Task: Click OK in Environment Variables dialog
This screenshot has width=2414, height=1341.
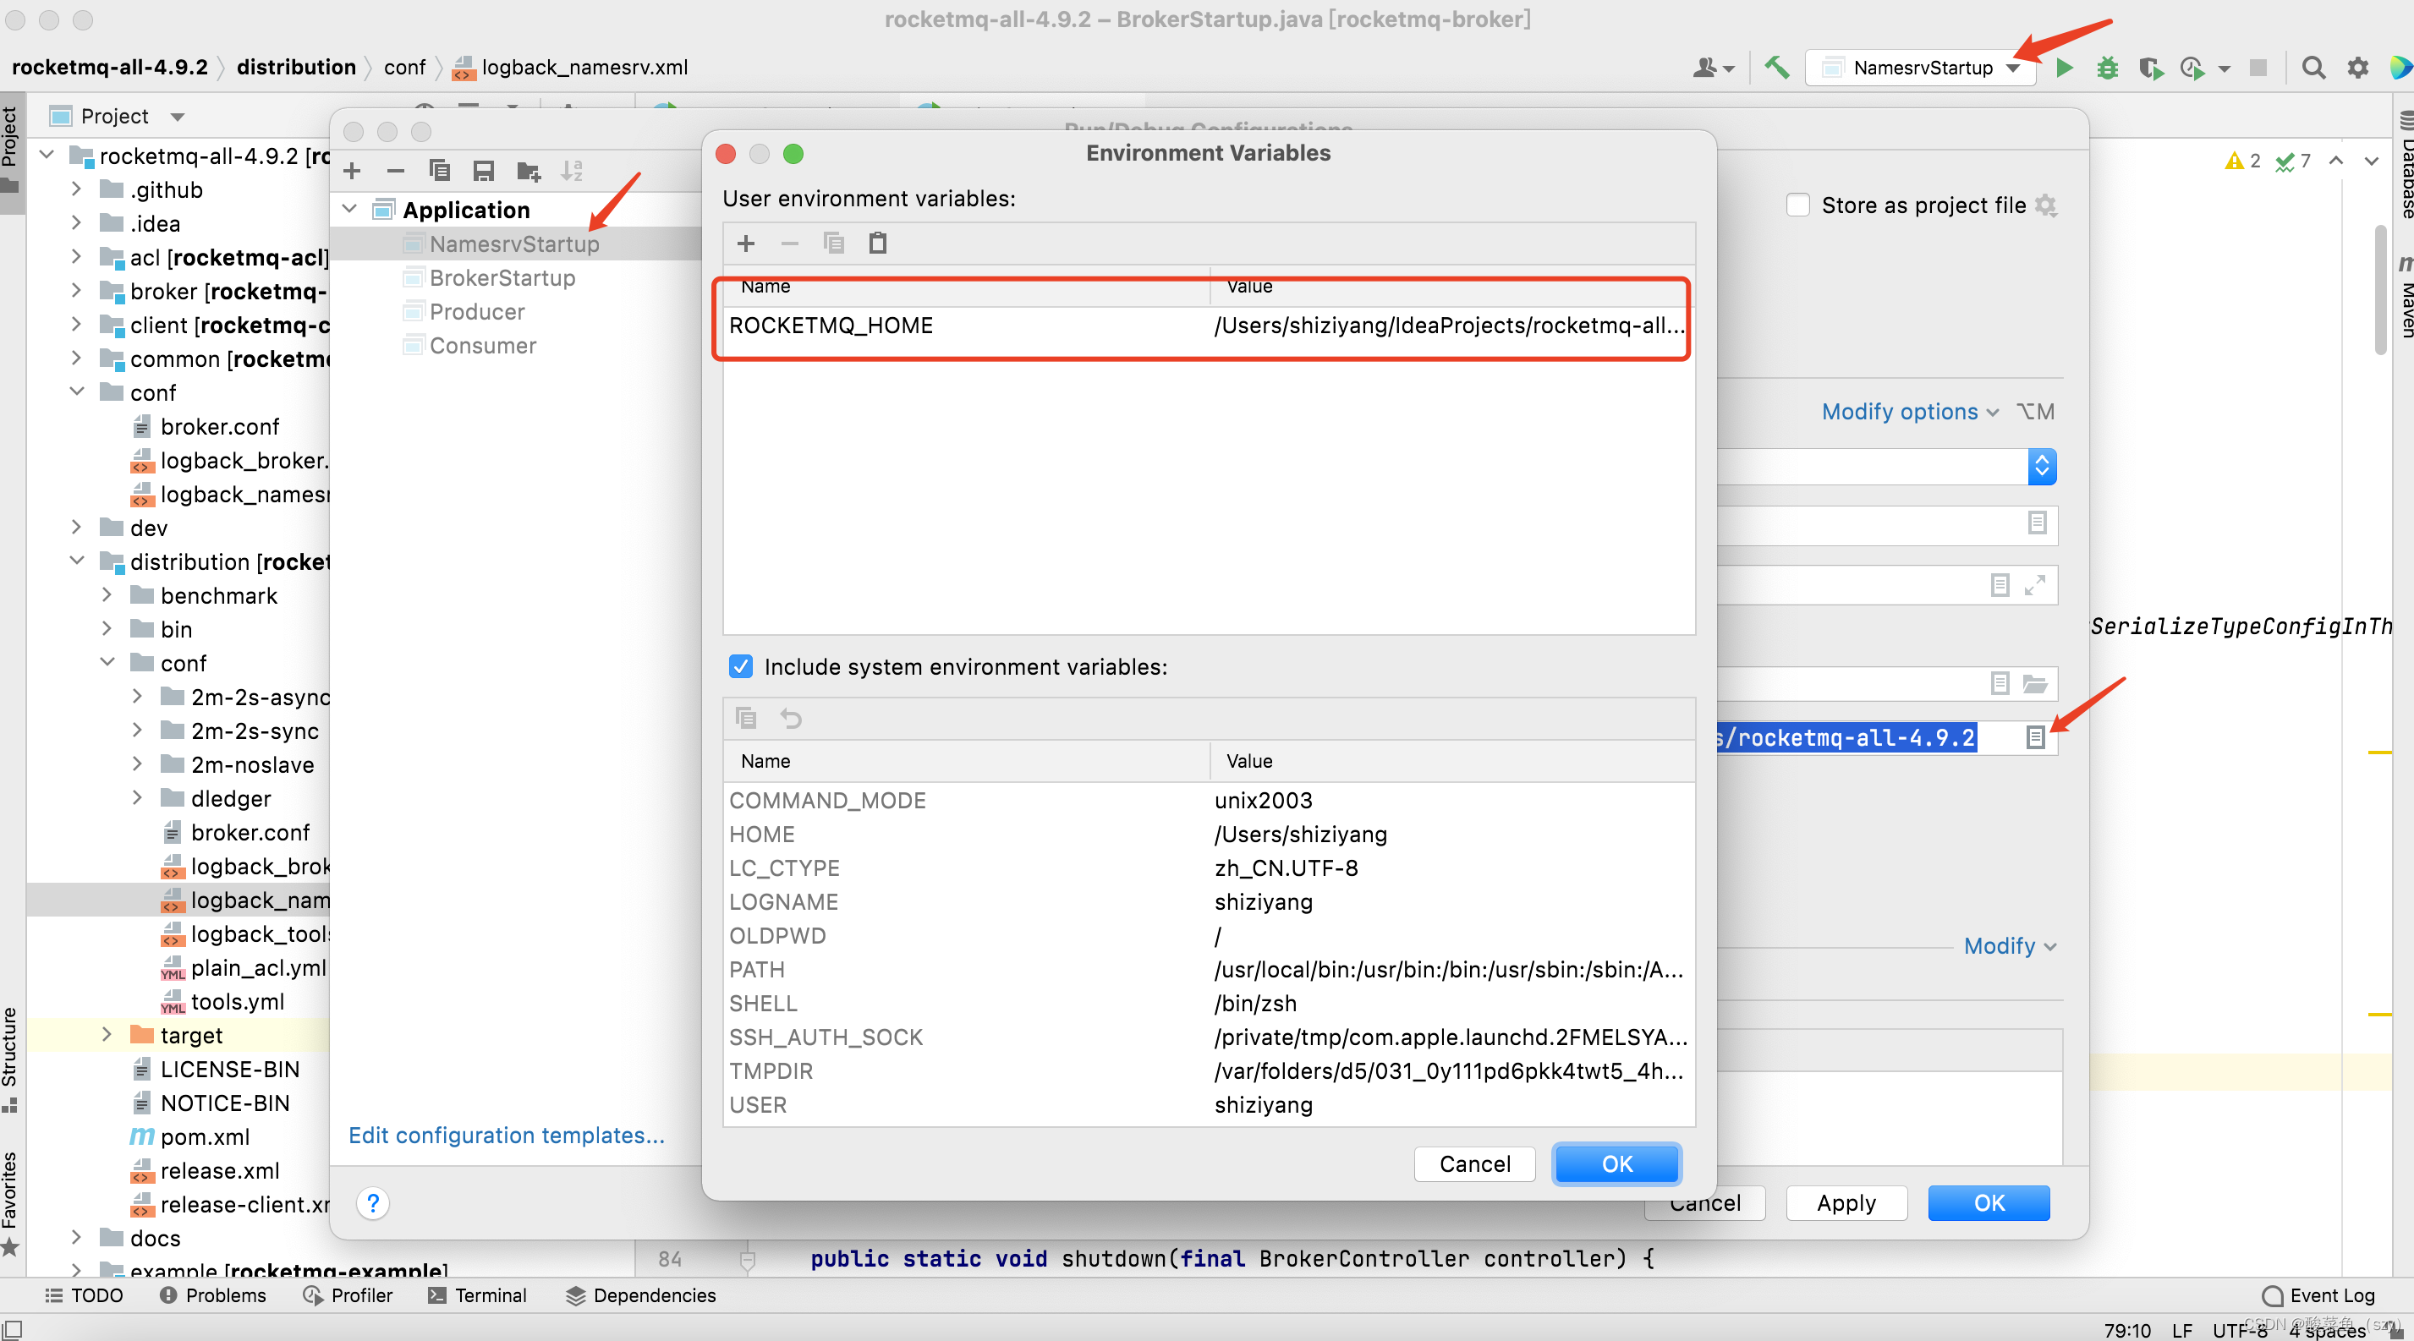Action: click(x=1616, y=1164)
